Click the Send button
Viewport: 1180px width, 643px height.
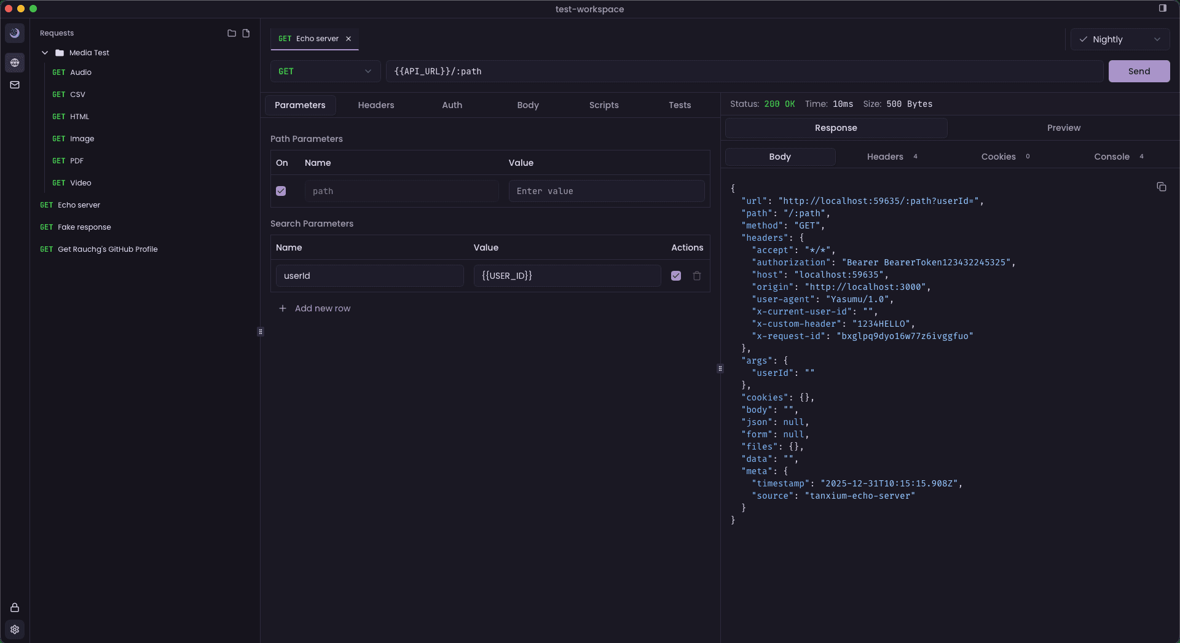(1139, 71)
